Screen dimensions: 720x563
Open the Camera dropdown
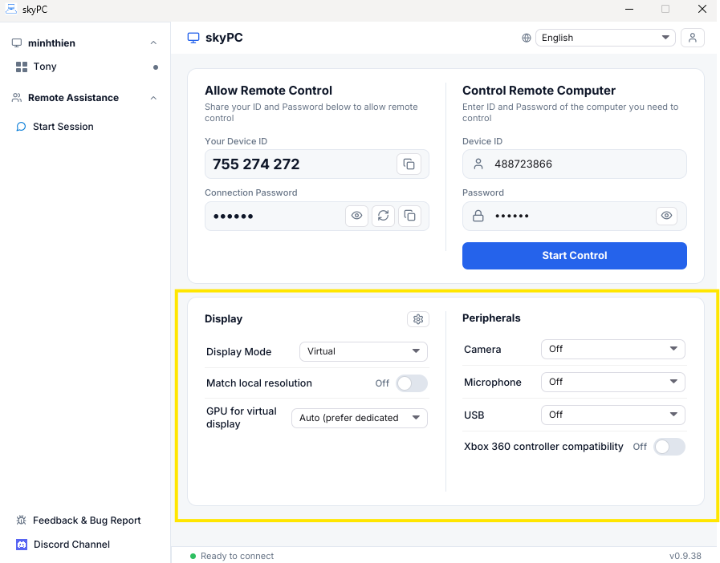click(x=613, y=349)
